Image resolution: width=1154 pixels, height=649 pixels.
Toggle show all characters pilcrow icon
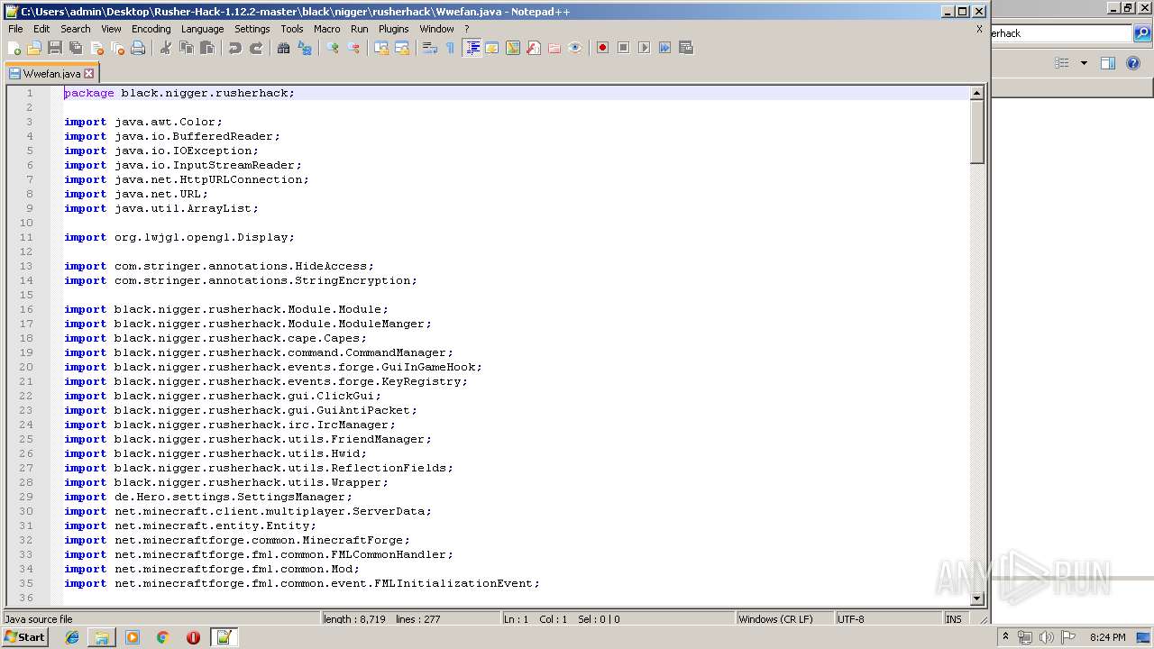click(451, 48)
